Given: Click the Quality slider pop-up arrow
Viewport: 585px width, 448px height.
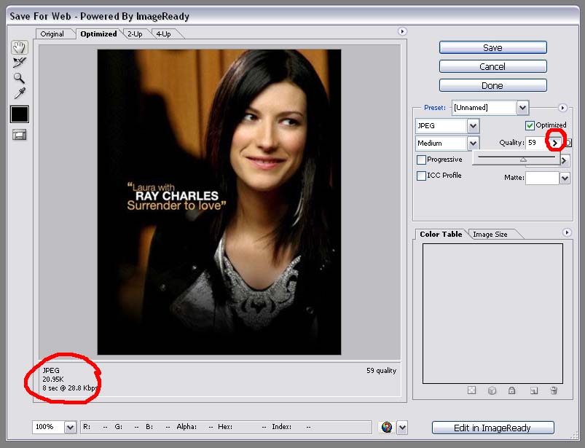Looking at the screenshot, I should [x=555, y=143].
